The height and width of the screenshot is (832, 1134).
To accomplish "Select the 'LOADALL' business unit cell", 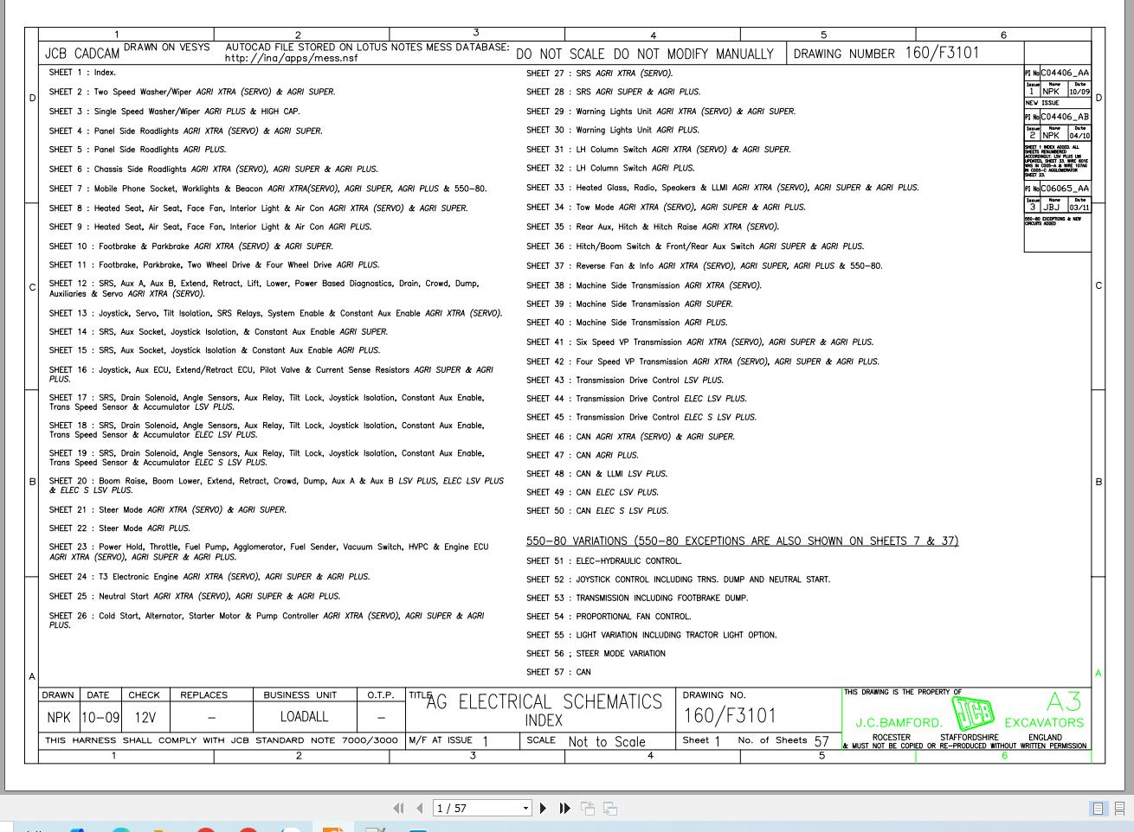I will tap(305, 717).
